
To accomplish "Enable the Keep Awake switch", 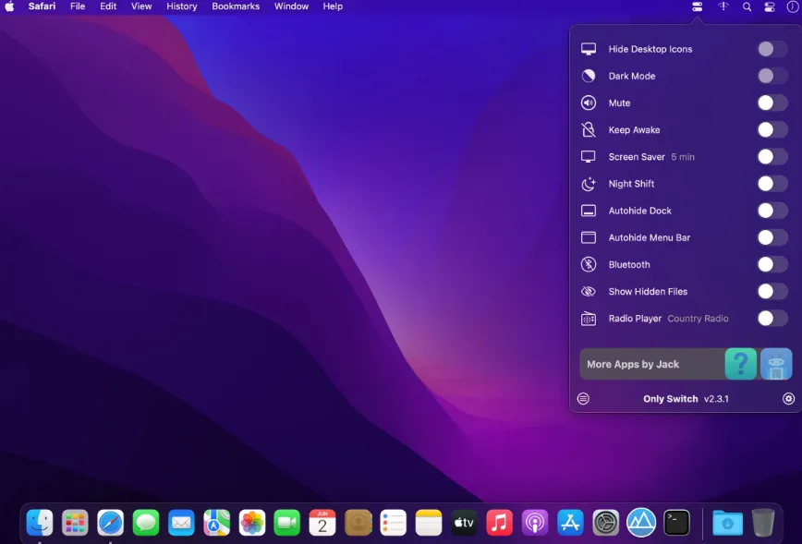I will [772, 130].
